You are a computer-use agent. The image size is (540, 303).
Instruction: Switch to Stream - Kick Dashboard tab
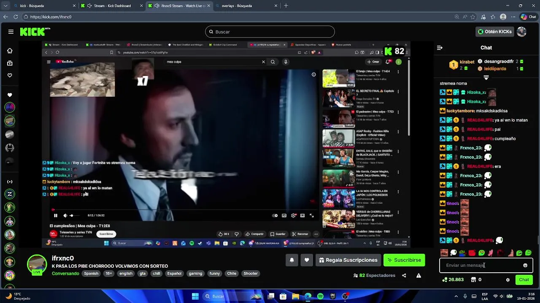coord(112,6)
